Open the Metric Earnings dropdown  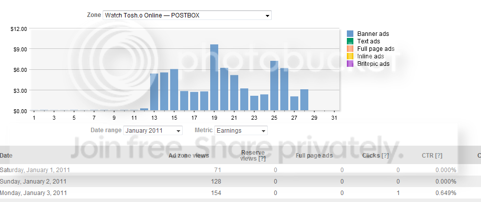click(x=241, y=131)
